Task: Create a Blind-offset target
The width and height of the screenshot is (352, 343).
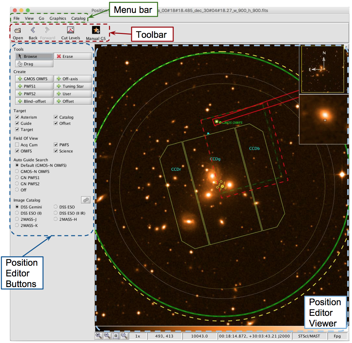Action: [x=34, y=101]
